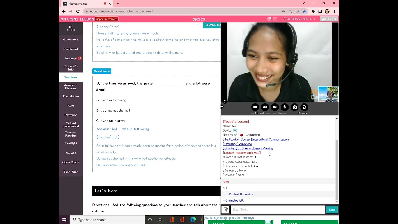Reload the browser page
The width and height of the screenshot is (398, 224).
click(x=78, y=12)
